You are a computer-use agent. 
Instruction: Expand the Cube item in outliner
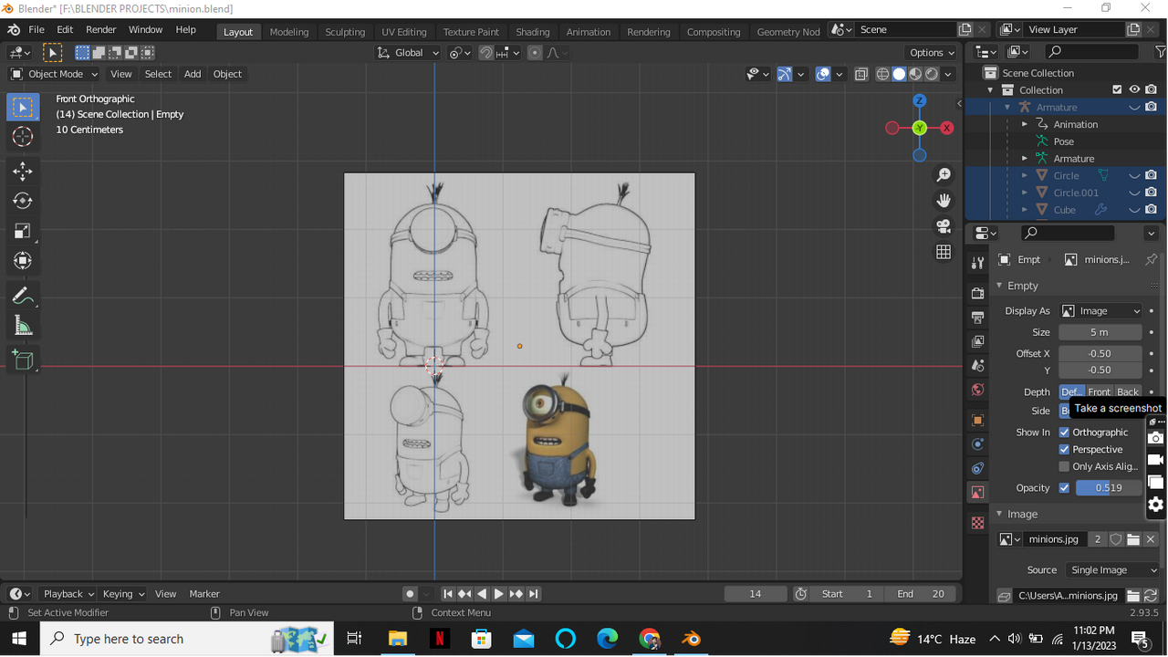pos(1025,210)
